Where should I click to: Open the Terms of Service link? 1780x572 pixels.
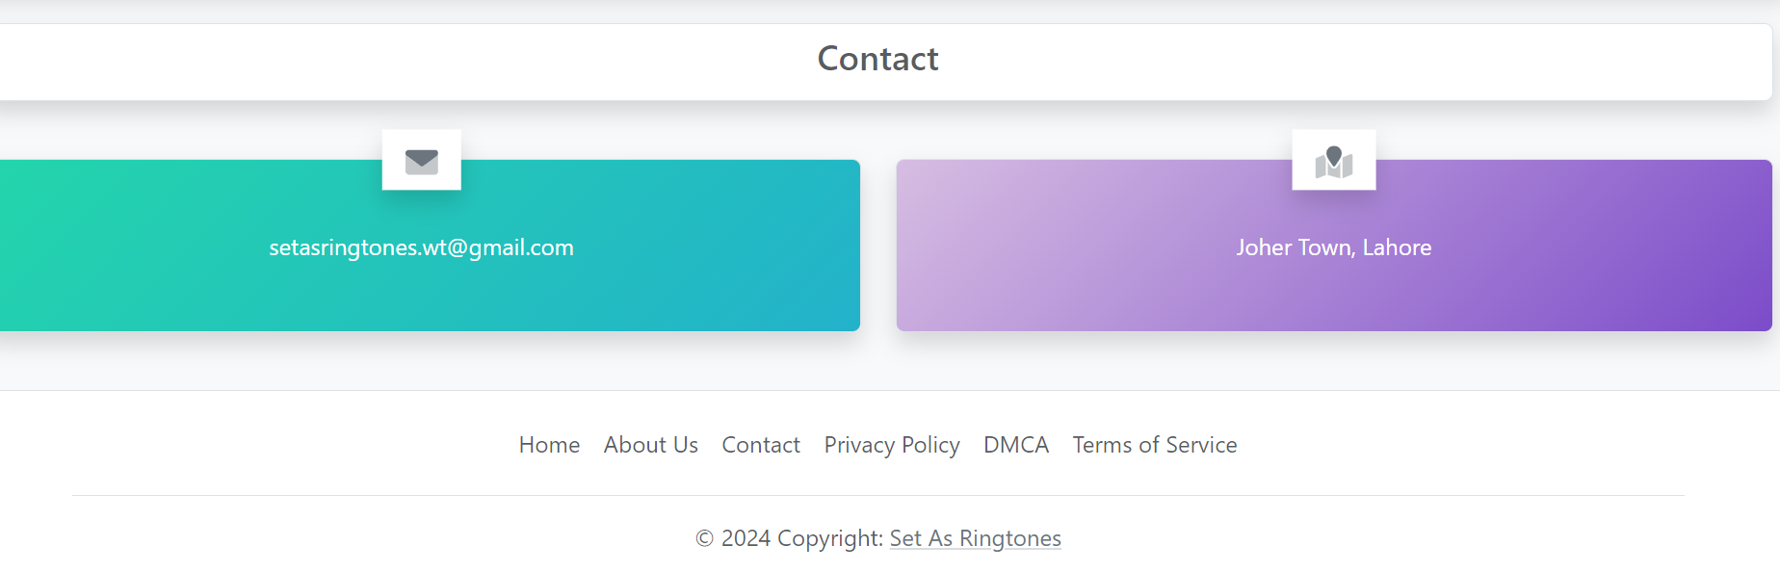[x=1154, y=445]
